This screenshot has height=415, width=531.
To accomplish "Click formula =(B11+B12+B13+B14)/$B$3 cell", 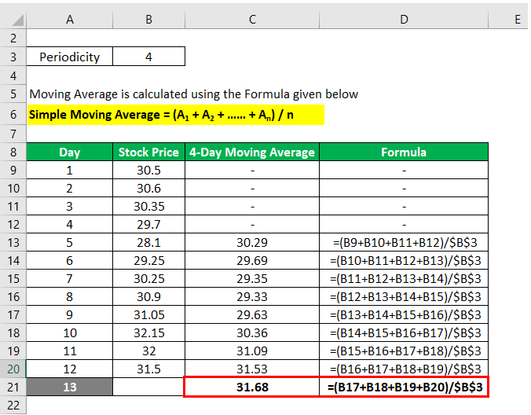I will (x=404, y=278).
